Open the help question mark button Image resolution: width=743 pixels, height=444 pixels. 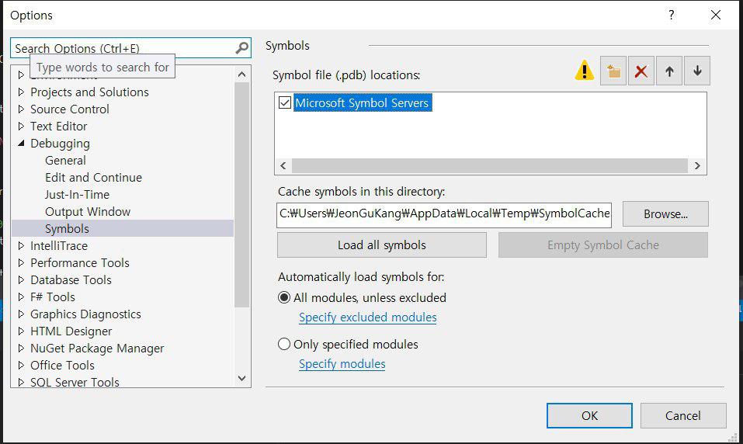point(671,16)
